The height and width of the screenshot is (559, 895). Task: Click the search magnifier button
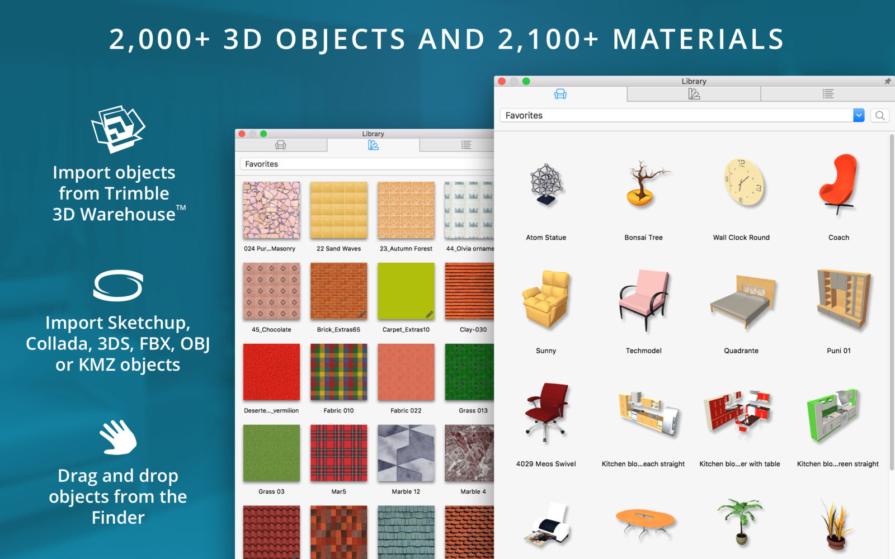880,116
